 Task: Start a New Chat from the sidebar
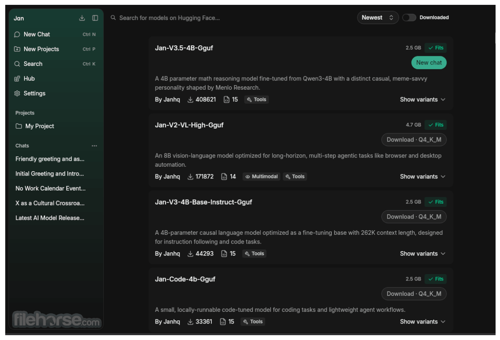(56, 35)
